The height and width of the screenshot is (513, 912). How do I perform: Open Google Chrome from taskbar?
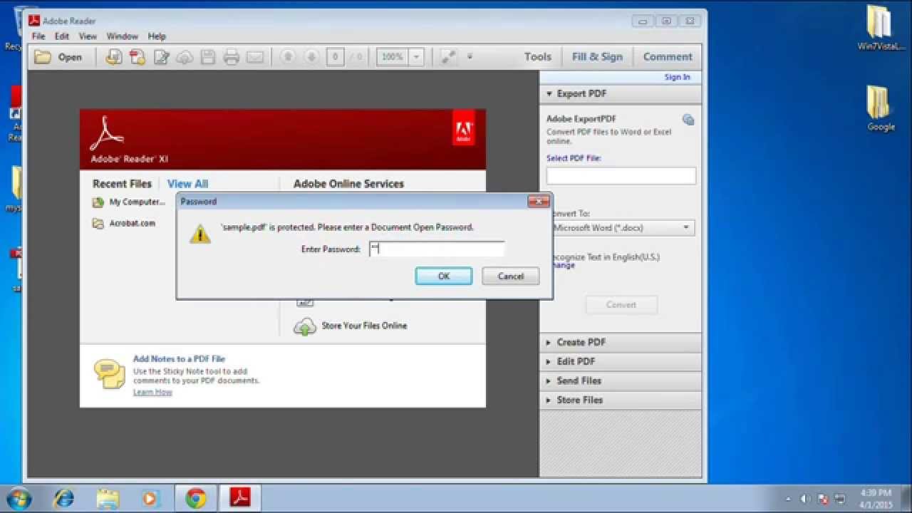[x=196, y=498]
